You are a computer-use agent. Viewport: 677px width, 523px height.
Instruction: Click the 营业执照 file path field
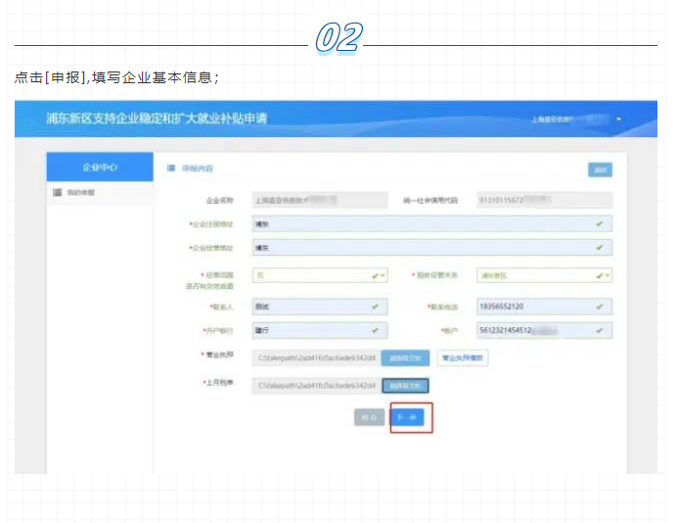click(x=315, y=358)
